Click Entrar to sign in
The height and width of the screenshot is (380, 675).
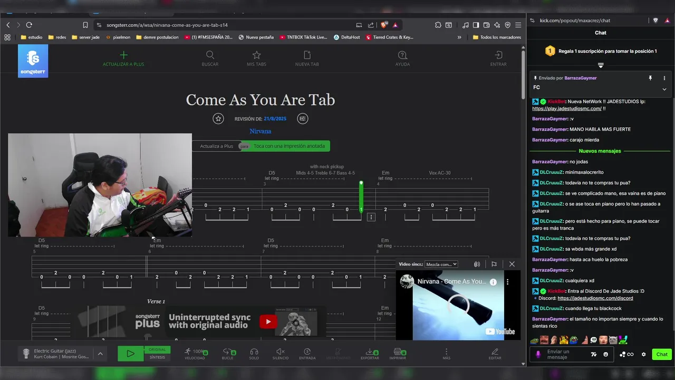tap(498, 59)
